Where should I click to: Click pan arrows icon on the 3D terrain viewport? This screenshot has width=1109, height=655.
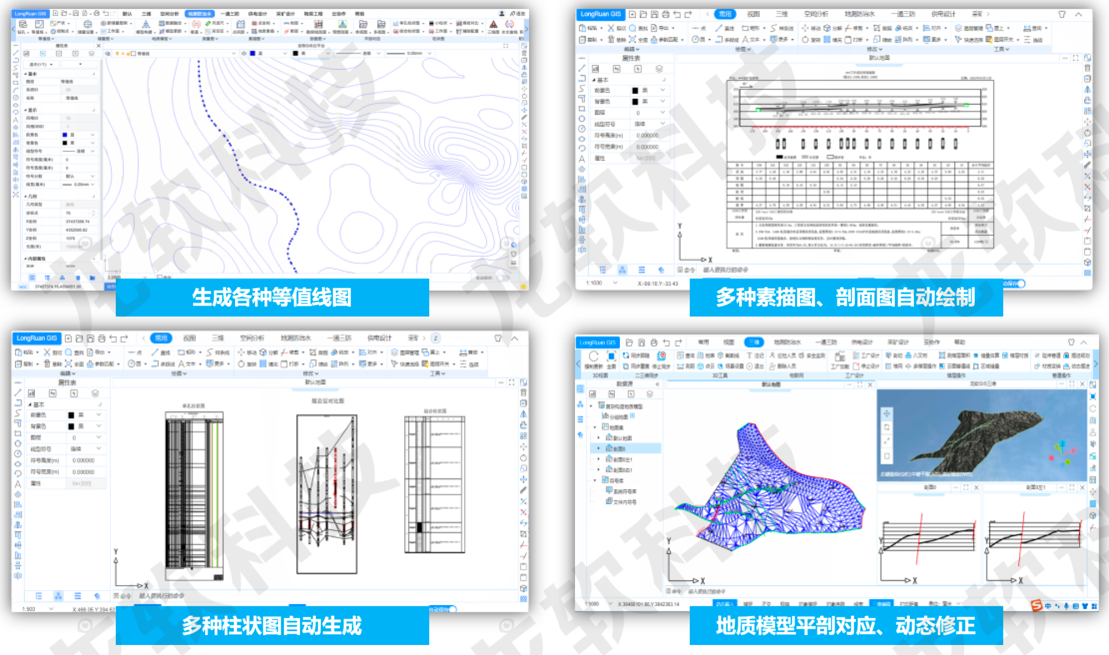pyautogui.click(x=887, y=414)
